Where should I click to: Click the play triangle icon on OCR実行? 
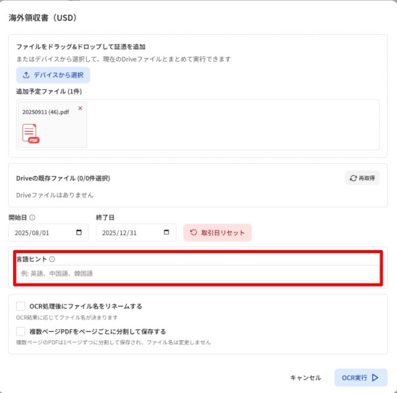click(375, 378)
